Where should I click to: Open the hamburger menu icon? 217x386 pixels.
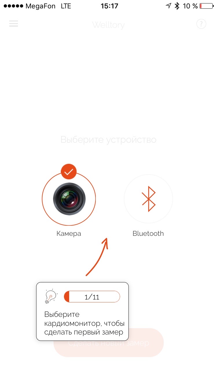pyautogui.click(x=14, y=24)
